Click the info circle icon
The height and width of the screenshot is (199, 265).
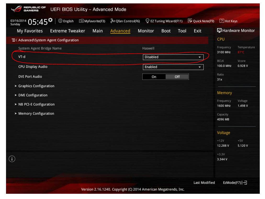pos(12,159)
